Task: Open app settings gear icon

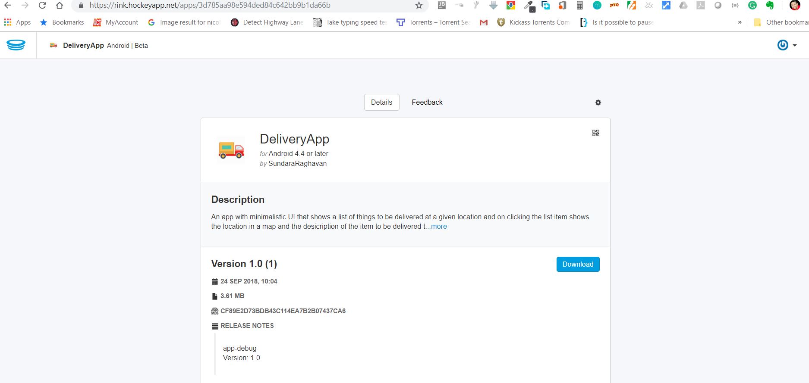Action: [x=598, y=103]
